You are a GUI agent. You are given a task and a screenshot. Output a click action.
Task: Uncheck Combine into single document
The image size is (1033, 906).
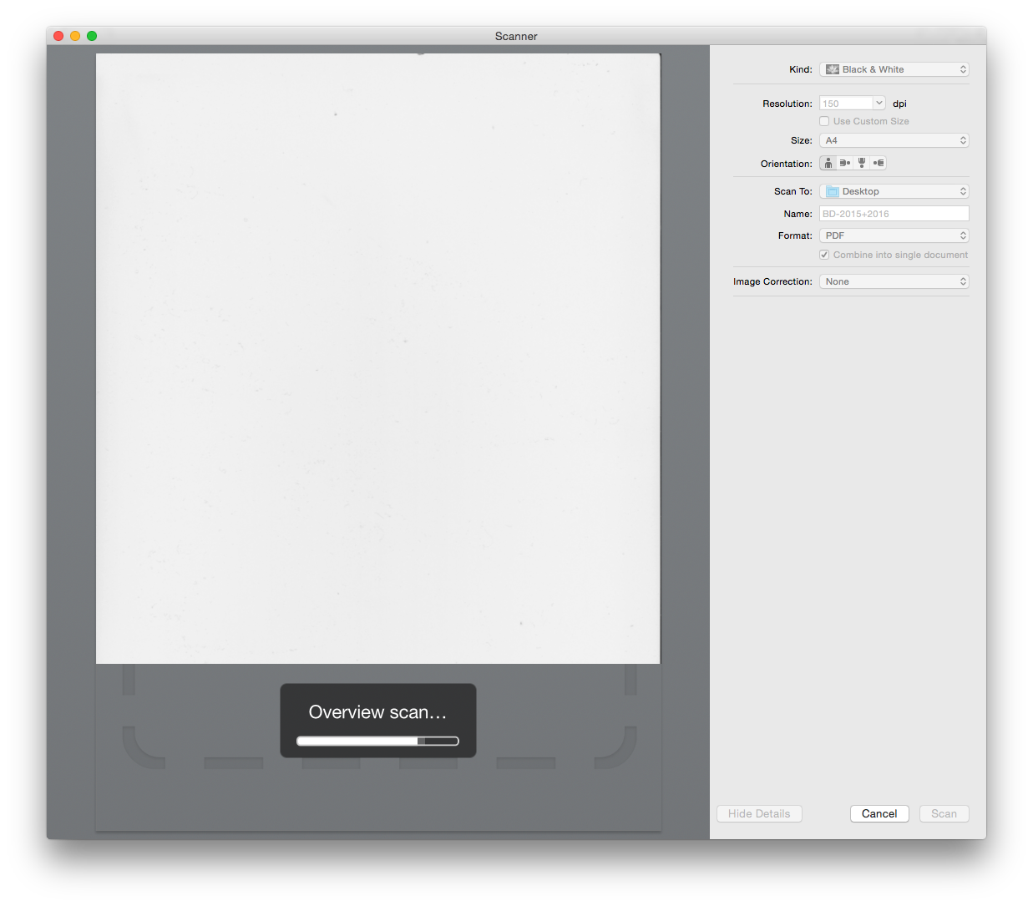tap(824, 255)
